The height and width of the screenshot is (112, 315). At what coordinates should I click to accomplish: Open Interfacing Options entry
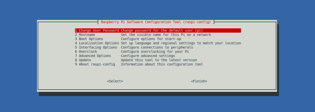96,47
